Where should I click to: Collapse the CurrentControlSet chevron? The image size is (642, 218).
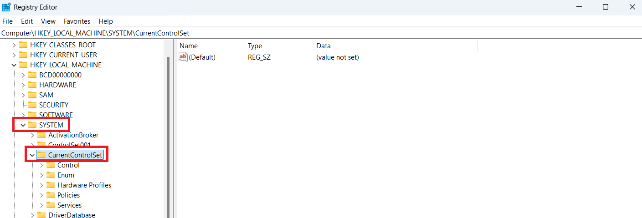click(x=32, y=155)
